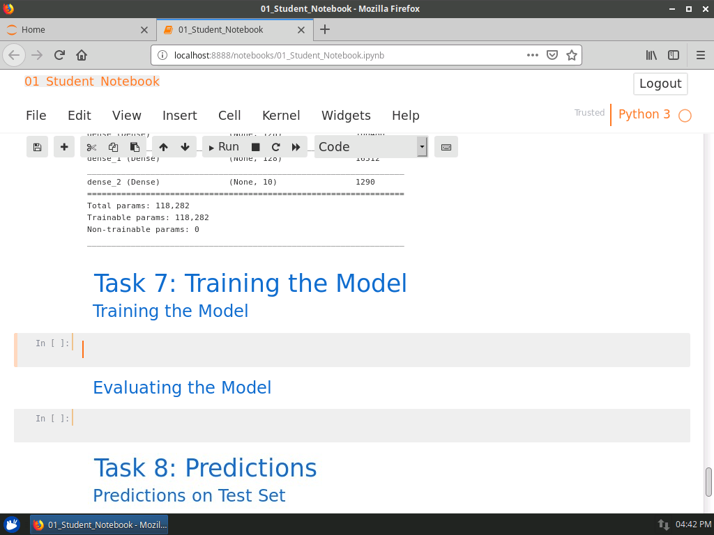This screenshot has width=714, height=535.
Task: Restart and run all cells with fast-forward icon
Action: [x=296, y=147]
